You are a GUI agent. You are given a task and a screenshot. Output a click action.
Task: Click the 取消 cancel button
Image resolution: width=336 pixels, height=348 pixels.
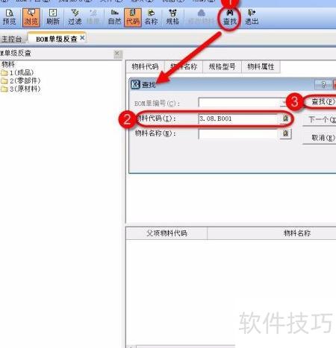click(323, 138)
